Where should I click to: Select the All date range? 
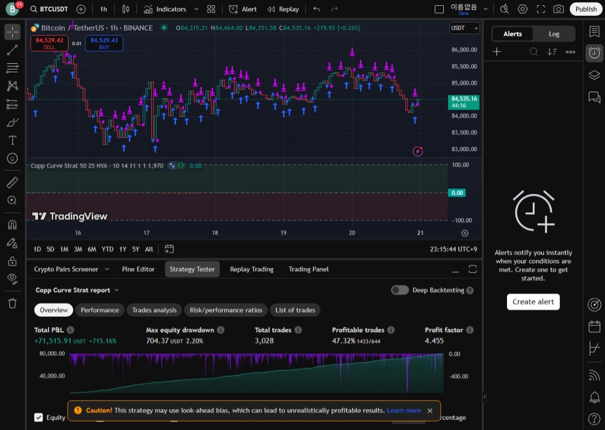pyautogui.click(x=149, y=249)
